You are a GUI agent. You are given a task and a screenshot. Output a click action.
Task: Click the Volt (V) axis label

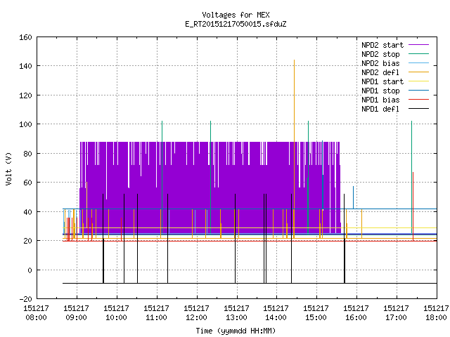[x=9, y=169]
